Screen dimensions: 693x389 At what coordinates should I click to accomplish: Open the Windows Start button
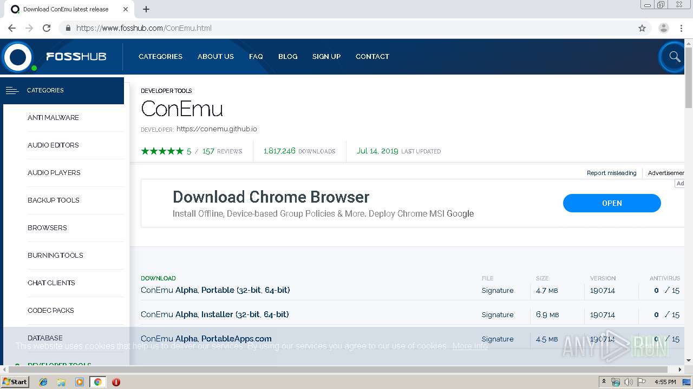tap(15, 382)
